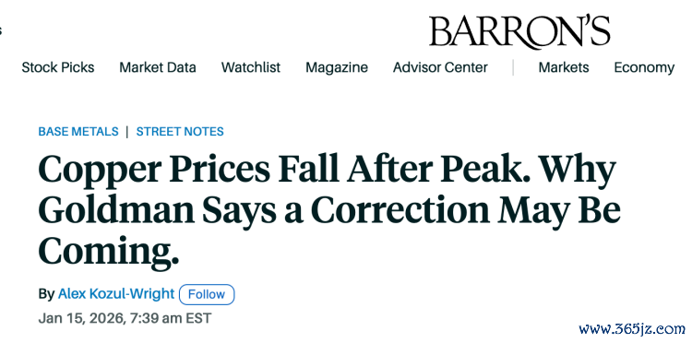The width and height of the screenshot is (692, 343).
Task: Click the divider between Advisor Center and Markets
Action: (x=513, y=67)
